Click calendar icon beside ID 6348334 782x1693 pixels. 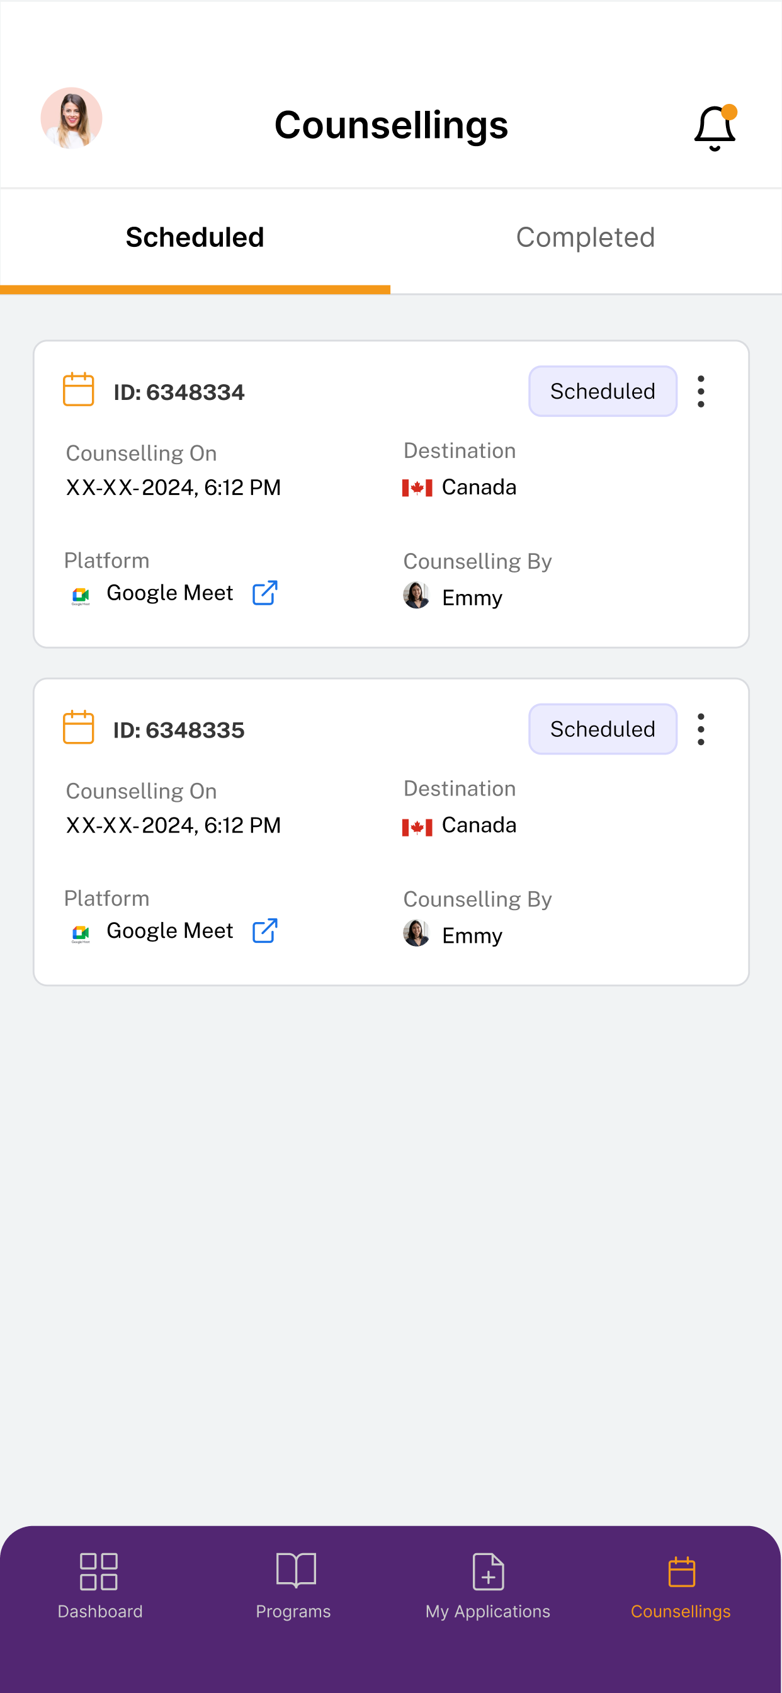pyautogui.click(x=78, y=390)
